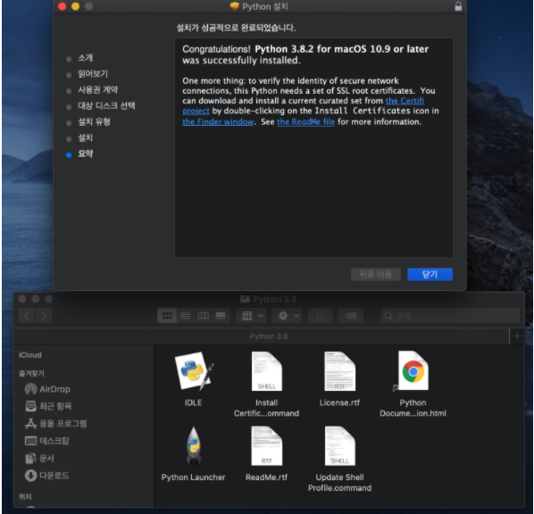Switch Finder to icon view
534x514 pixels.
(x=167, y=316)
